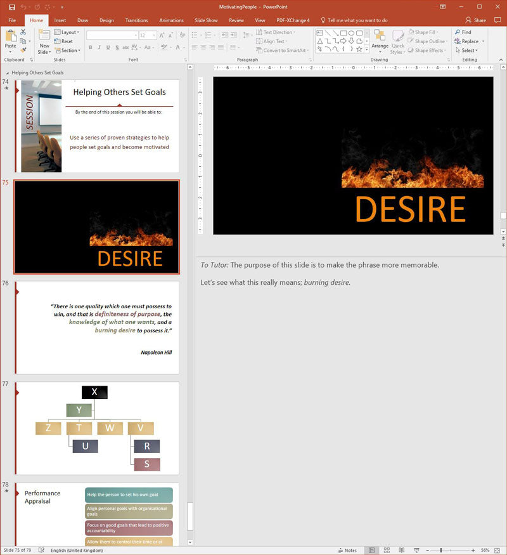The height and width of the screenshot is (555, 507).
Task: Fit slide to the current window
Action: click(497, 550)
